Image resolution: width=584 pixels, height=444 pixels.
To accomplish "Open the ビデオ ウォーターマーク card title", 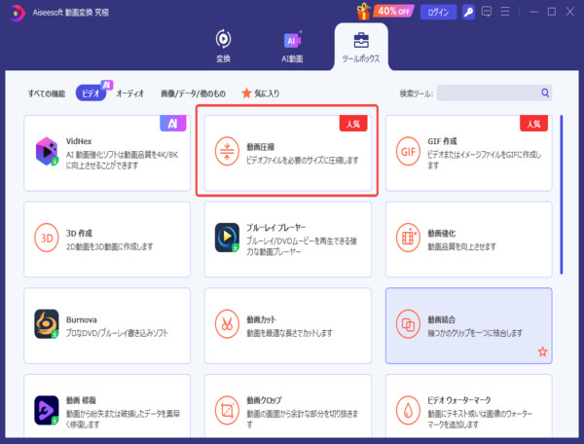I will click(458, 400).
